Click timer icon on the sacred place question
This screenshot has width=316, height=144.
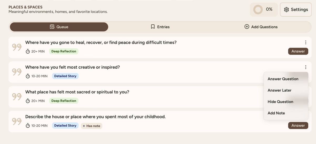(28, 101)
